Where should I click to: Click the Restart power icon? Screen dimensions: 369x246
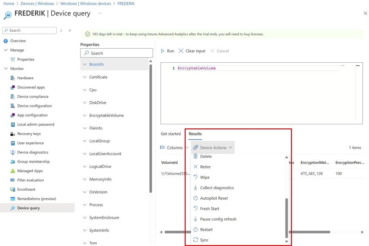(195, 229)
